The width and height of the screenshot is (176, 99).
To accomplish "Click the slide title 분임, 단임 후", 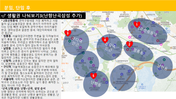I will 17,8.
